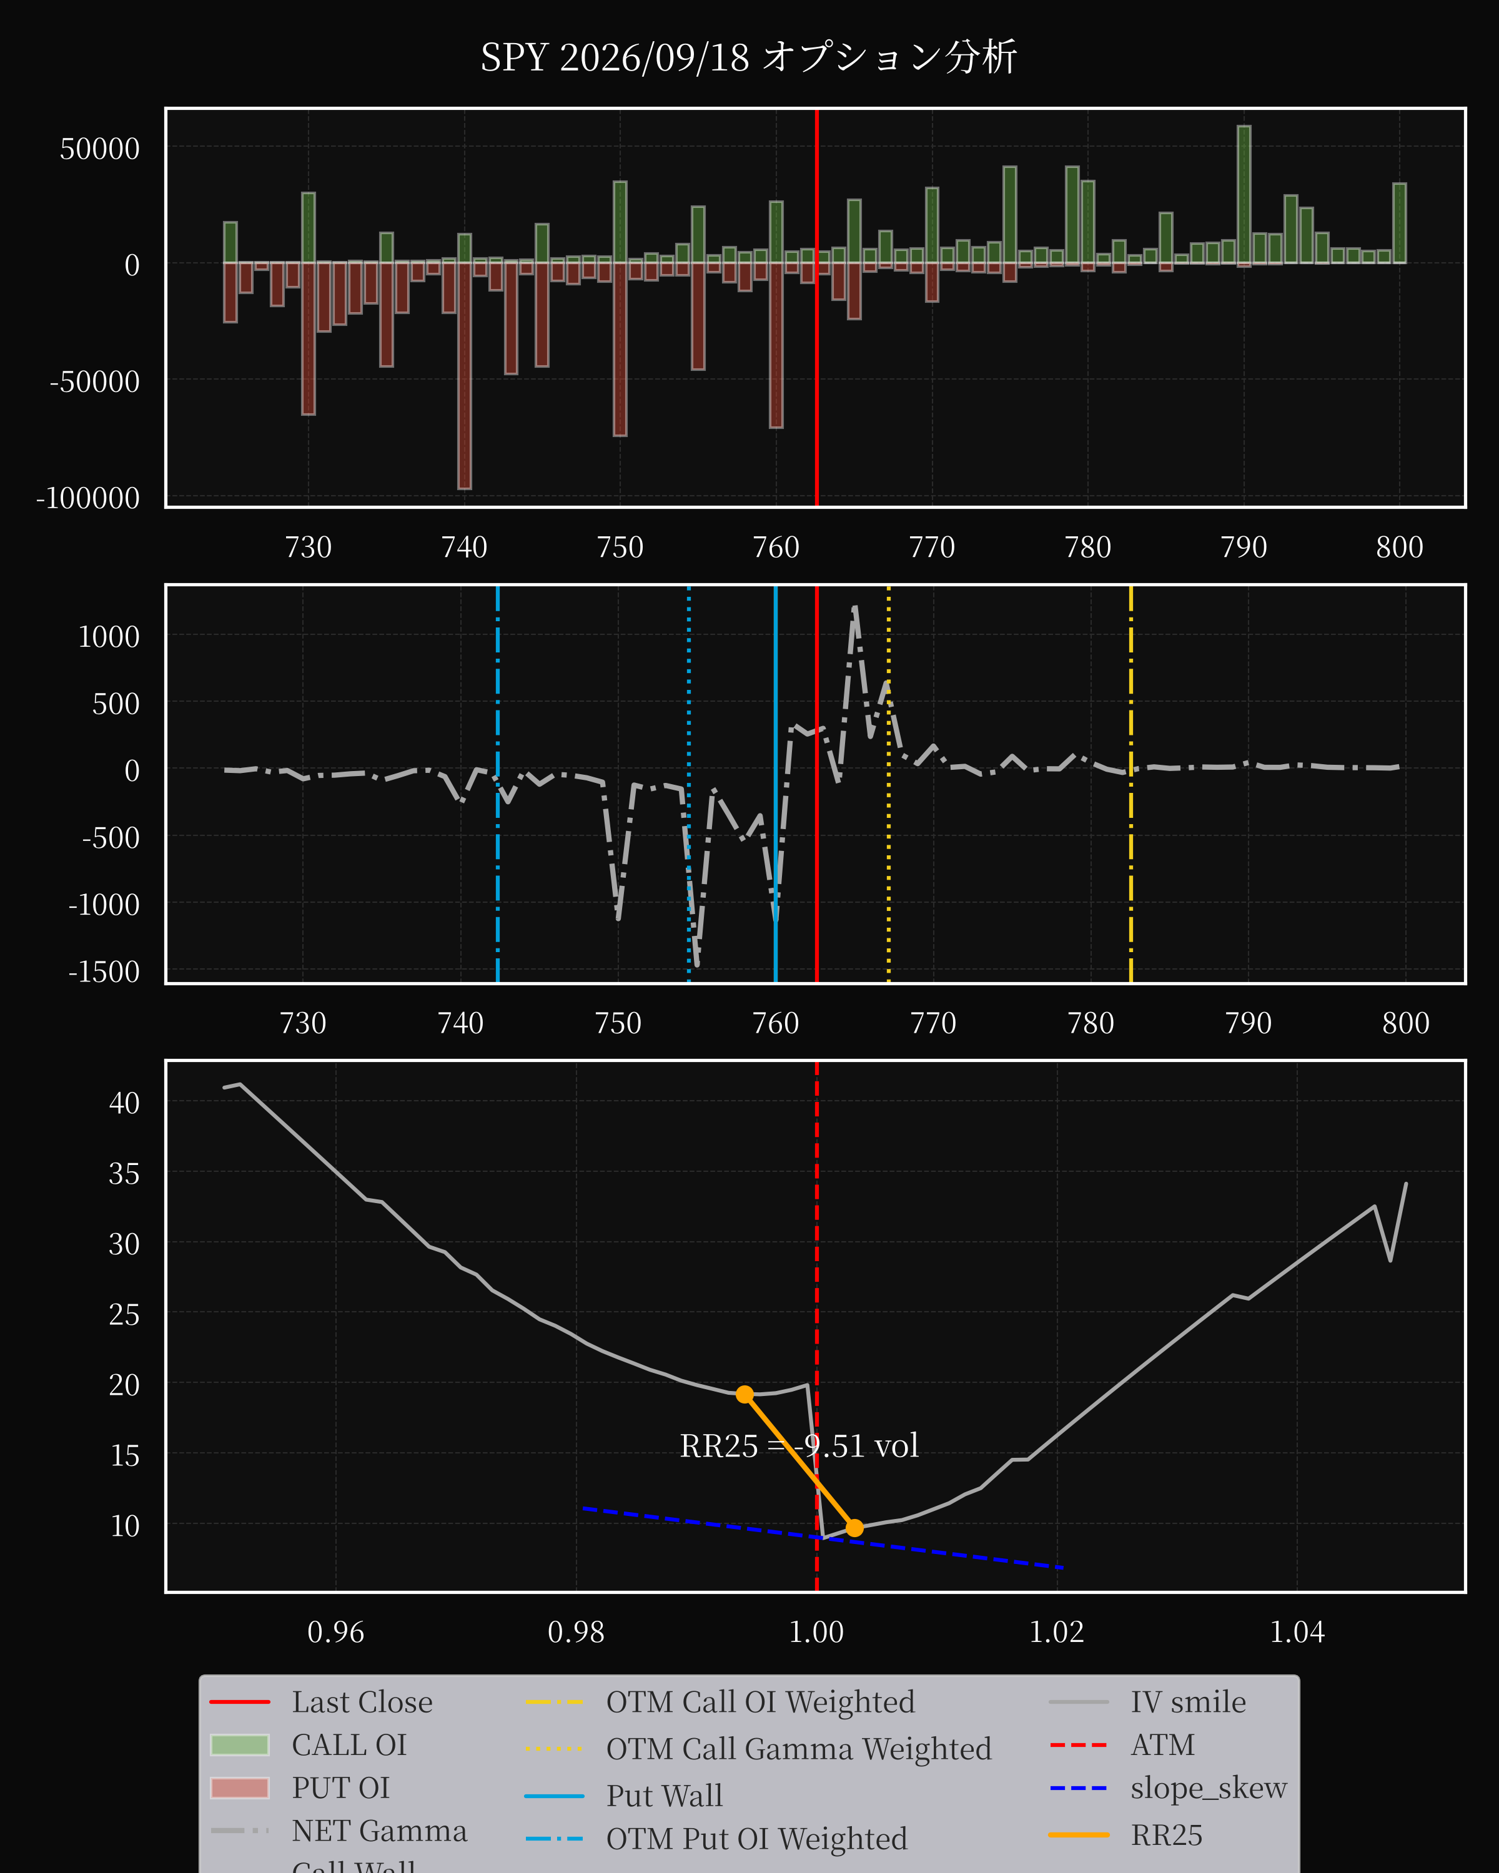Click the red dashed ATM legend sample
The width and height of the screenshot is (1499, 1873).
(x=1079, y=1744)
